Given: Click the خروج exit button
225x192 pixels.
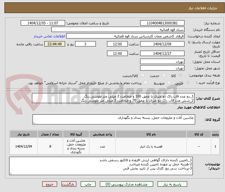Looking at the screenshot, I should click(x=49, y=184).
